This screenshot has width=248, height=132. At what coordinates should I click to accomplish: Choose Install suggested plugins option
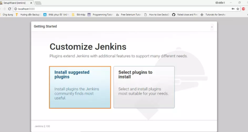click(80, 87)
